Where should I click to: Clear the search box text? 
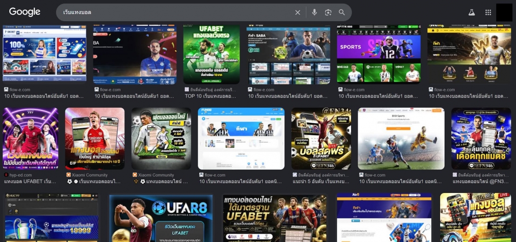(298, 12)
